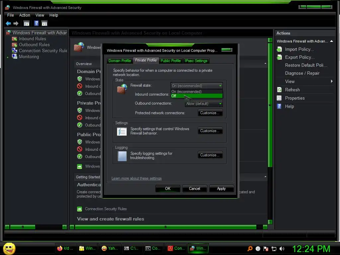Open the Help menu
This screenshot has height=255, width=340.
[x=53, y=15]
